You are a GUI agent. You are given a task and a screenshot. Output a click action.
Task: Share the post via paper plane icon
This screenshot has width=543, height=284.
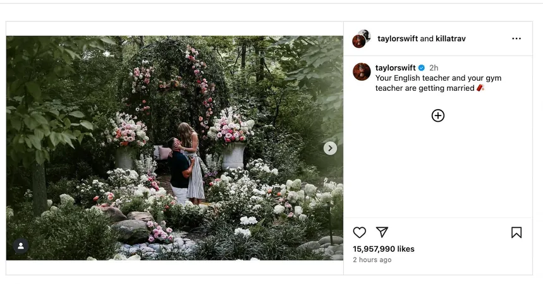(382, 232)
